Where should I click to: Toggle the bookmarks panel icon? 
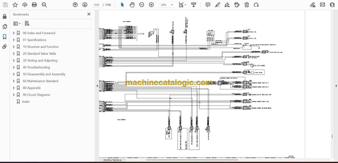[5, 37]
